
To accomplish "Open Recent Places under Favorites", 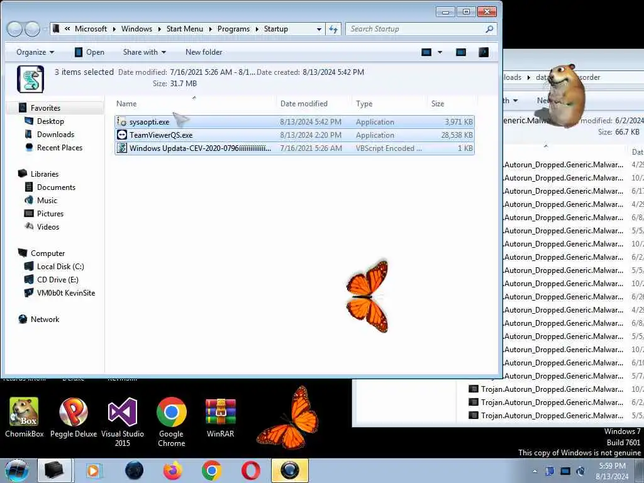I will 60,147.
